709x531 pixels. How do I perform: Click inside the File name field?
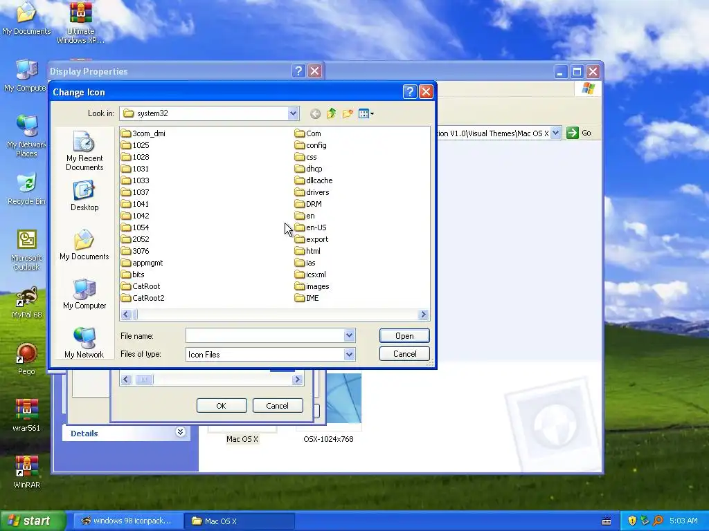(x=265, y=335)
